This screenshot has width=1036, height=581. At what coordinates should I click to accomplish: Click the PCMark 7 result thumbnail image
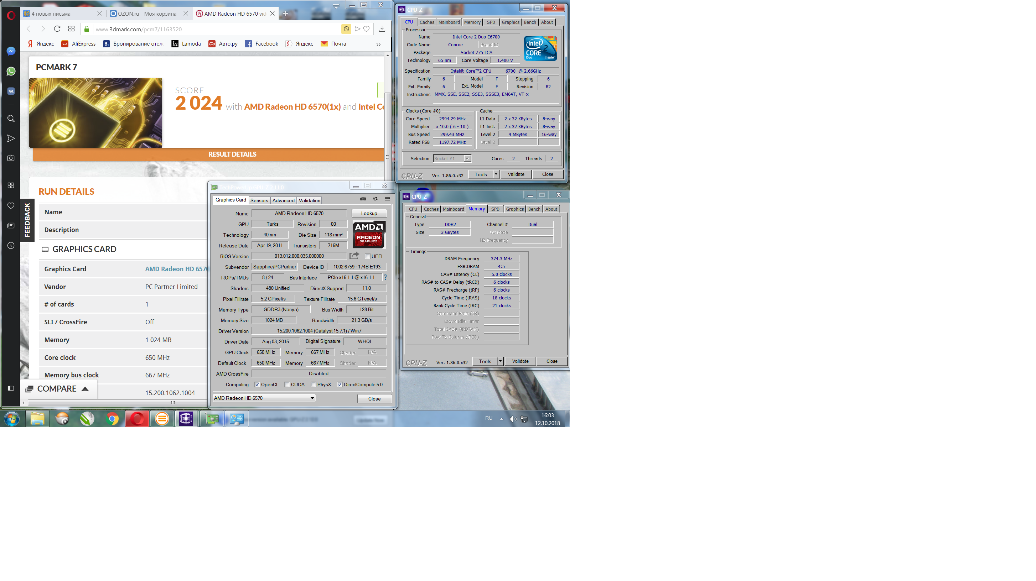95,113
